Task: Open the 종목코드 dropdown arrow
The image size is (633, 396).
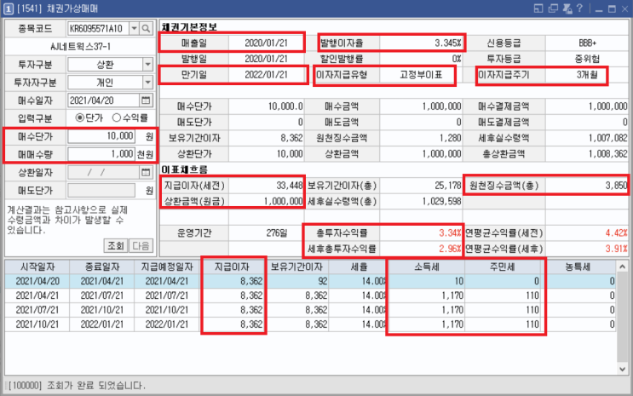Action: point(135,28)
